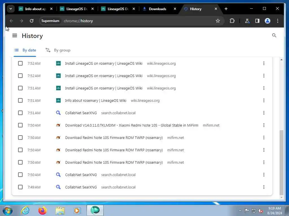Check the second 7:52 AM rosemary install entry
Image resolution: width=289 pixels, height=216 pixels.
20,76
